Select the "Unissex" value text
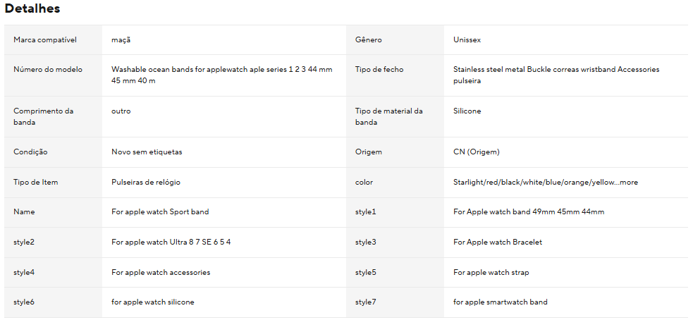 467,40
